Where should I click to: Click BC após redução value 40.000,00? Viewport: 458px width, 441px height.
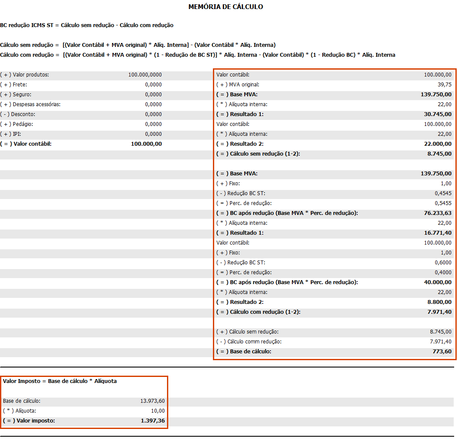point(437,282)
